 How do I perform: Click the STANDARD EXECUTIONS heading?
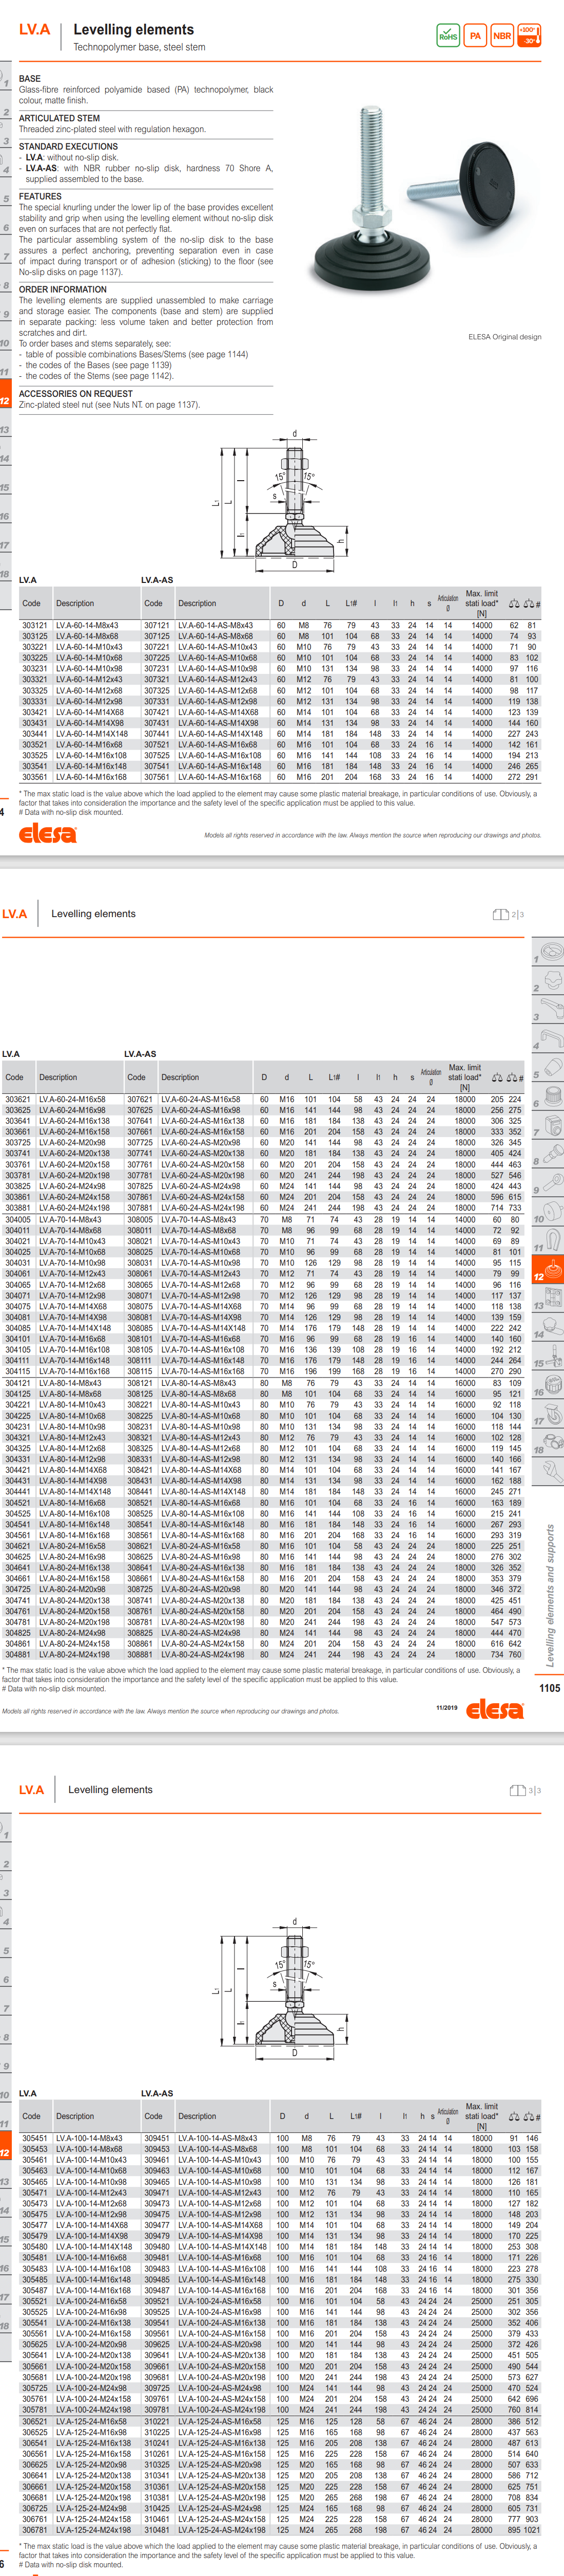[x=68, y=146]
